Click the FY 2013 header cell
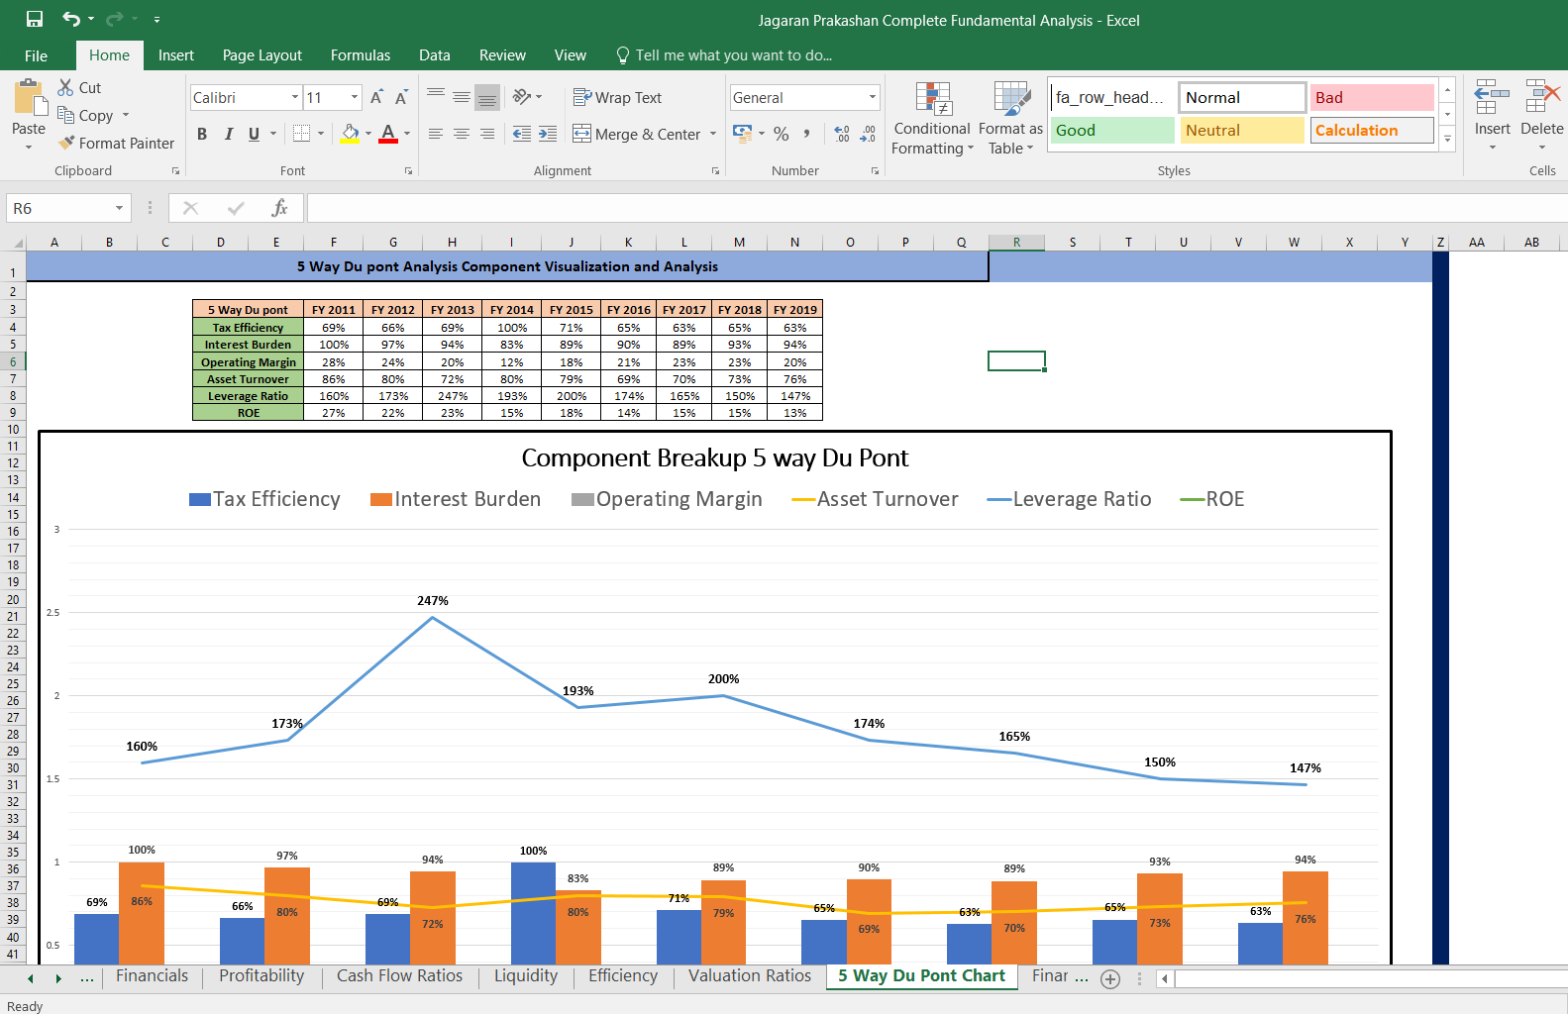This screenshot has height=1014, width=1568. pos(452,310)
